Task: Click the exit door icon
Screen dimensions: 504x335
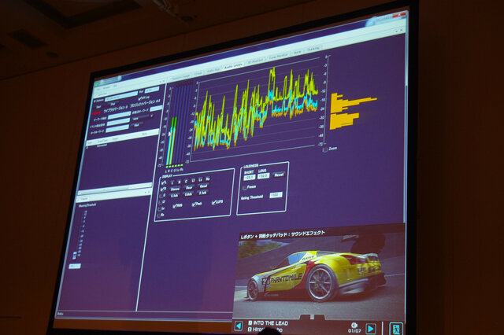Action: coord(397,328)
